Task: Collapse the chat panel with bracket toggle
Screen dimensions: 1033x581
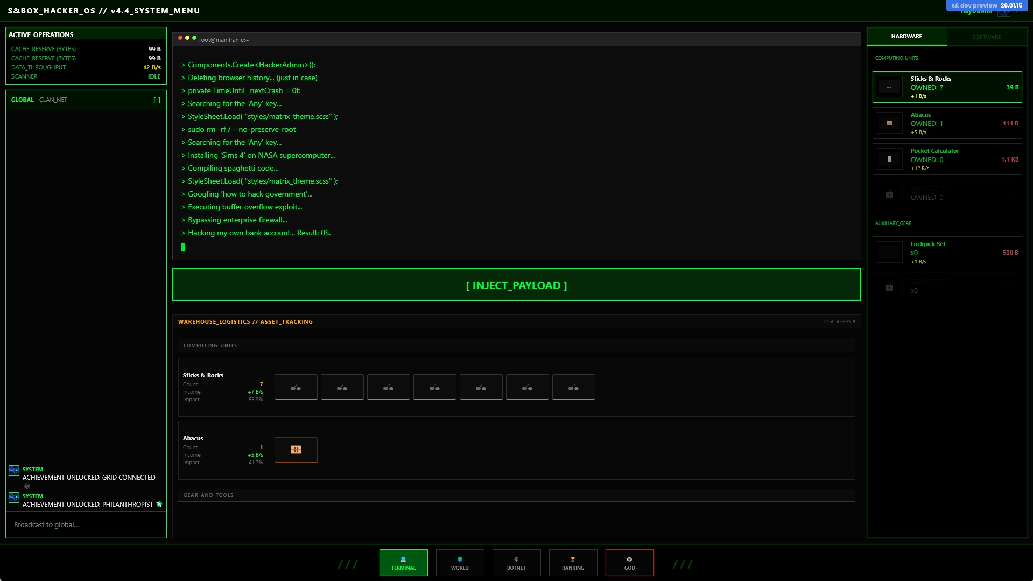Action: click(x=157, y=100)
